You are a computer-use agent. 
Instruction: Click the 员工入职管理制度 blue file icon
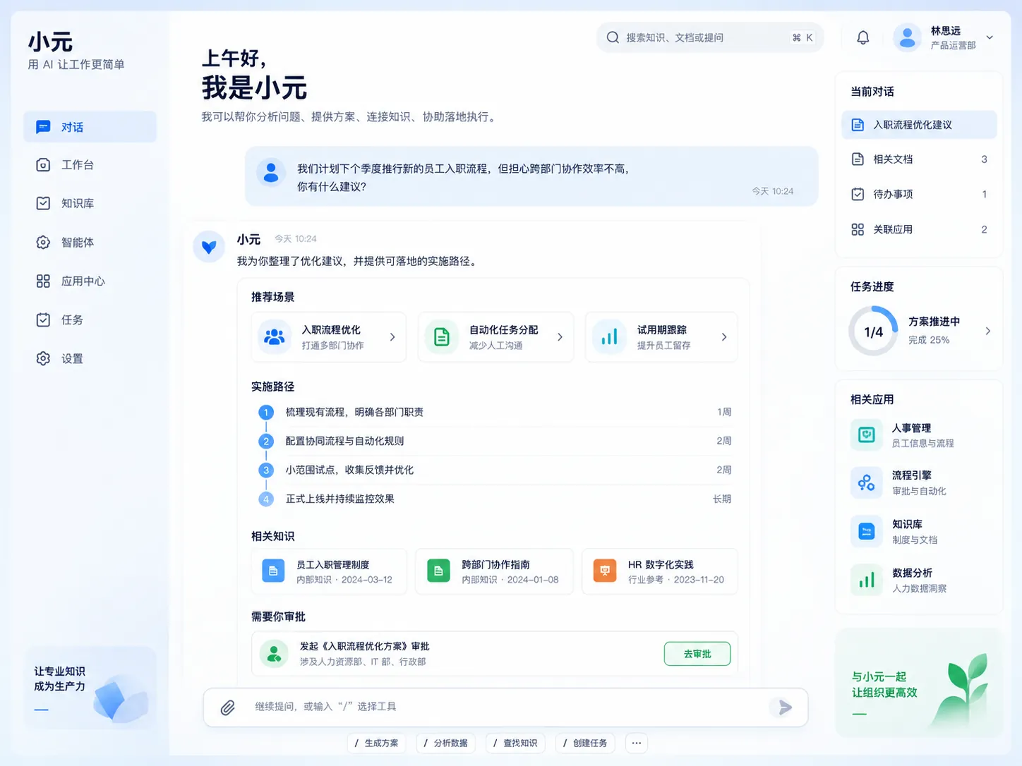click(273, 571)
